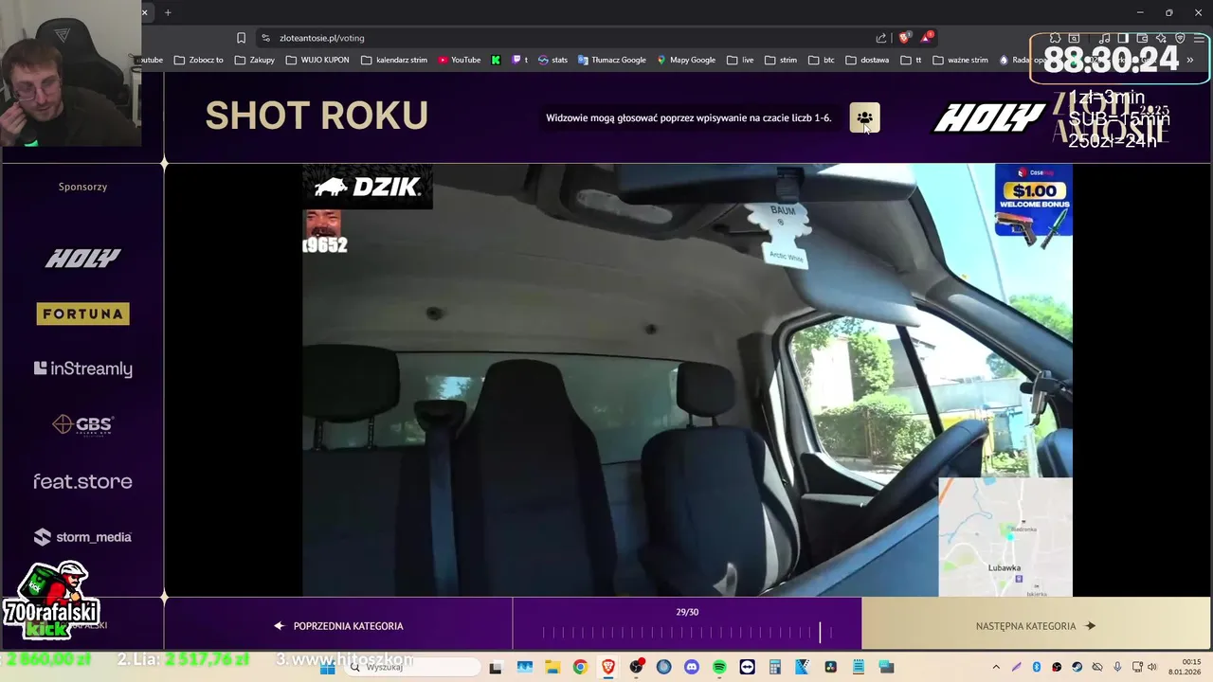Open Spotify from the taskbar
The height and width of the screenshot is (682, 1213).
[719, 667]
